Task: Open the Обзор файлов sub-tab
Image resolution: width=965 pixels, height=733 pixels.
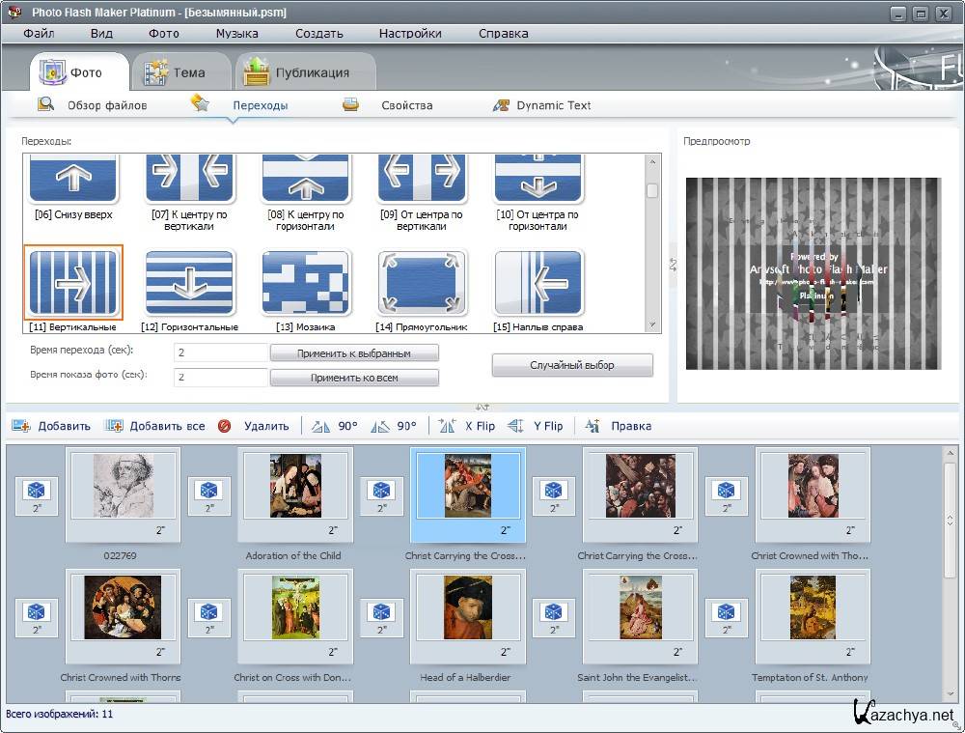Action: click(106, 105)
